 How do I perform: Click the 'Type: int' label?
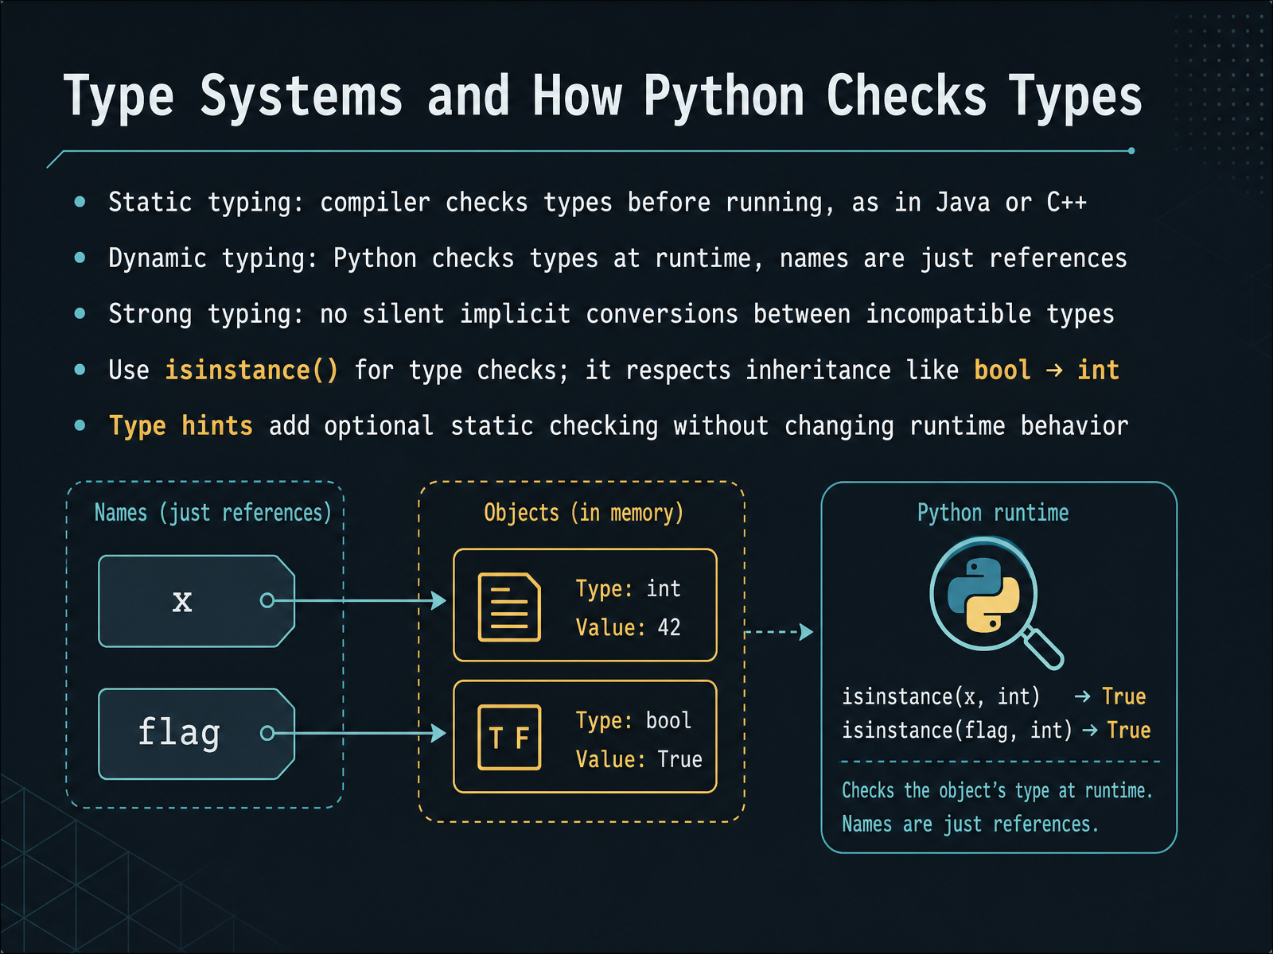coord(629,588)
